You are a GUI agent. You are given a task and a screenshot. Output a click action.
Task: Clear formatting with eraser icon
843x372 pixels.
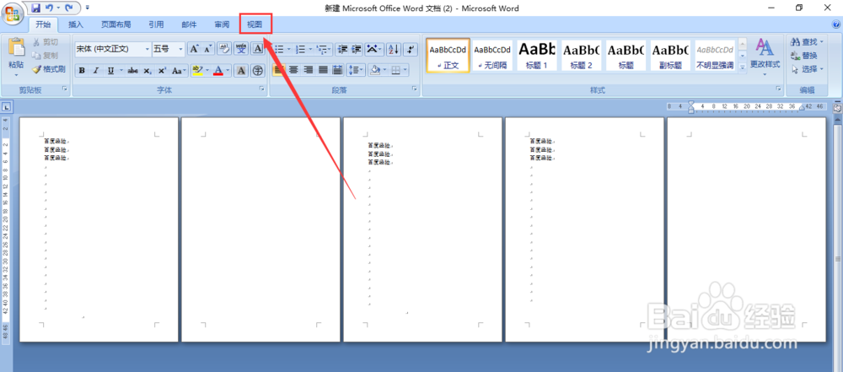pyautogui.click(x=225, y=49)
